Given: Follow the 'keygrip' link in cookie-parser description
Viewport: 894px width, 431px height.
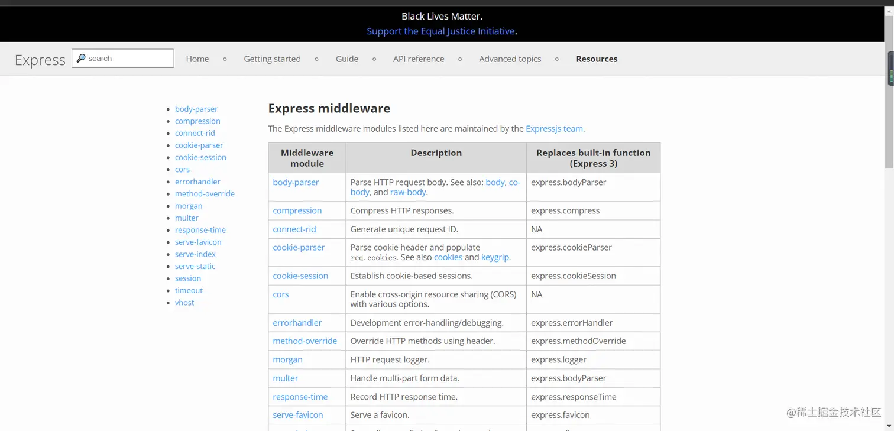Looking at the screenshot, I should tap(495, 257).
